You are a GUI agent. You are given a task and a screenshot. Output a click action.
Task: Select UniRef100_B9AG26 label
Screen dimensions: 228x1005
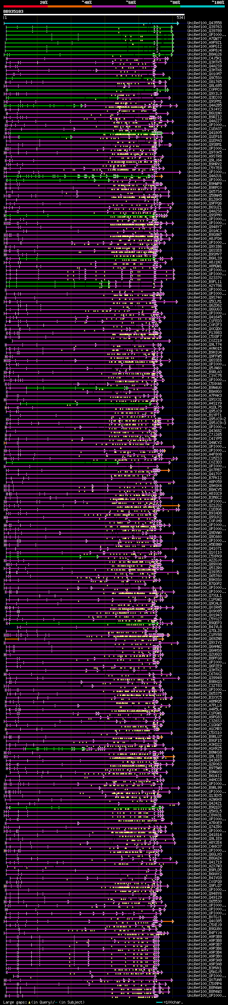pyautogui.click(x=204, y=54)
